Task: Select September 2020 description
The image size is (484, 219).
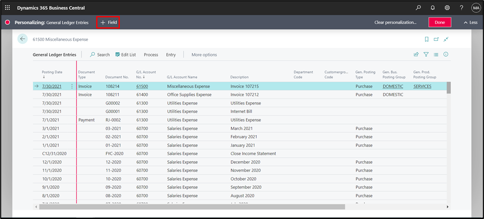Action: tap(246, 187)
